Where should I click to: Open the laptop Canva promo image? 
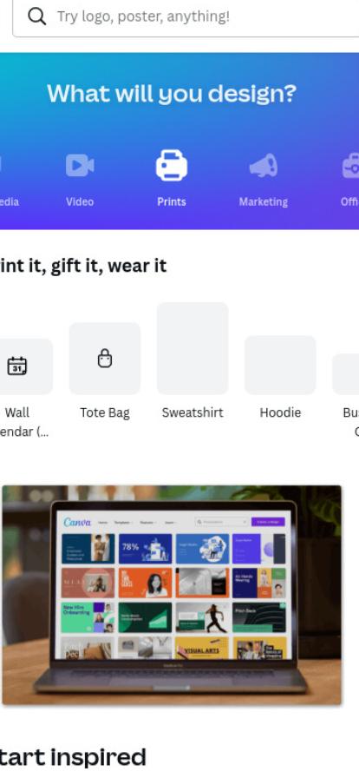pyautogui.click(x=172, y=595)
